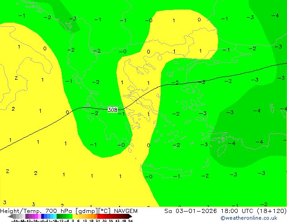The width and height of the screenshot is (287, 222).
Task: Open the weatheronline.co.uk watermark link
Action: point(249,218)
